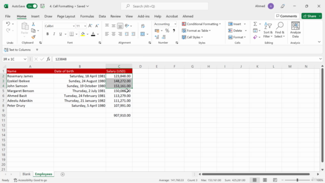Open the Page Layout tab

[x=66, y=16]
